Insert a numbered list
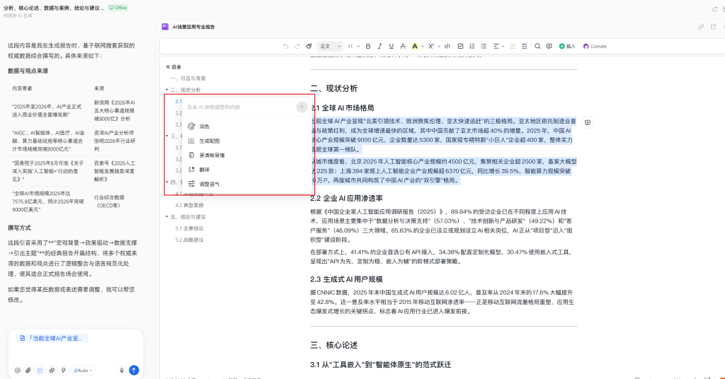The image size is (725, 379). 472,46
